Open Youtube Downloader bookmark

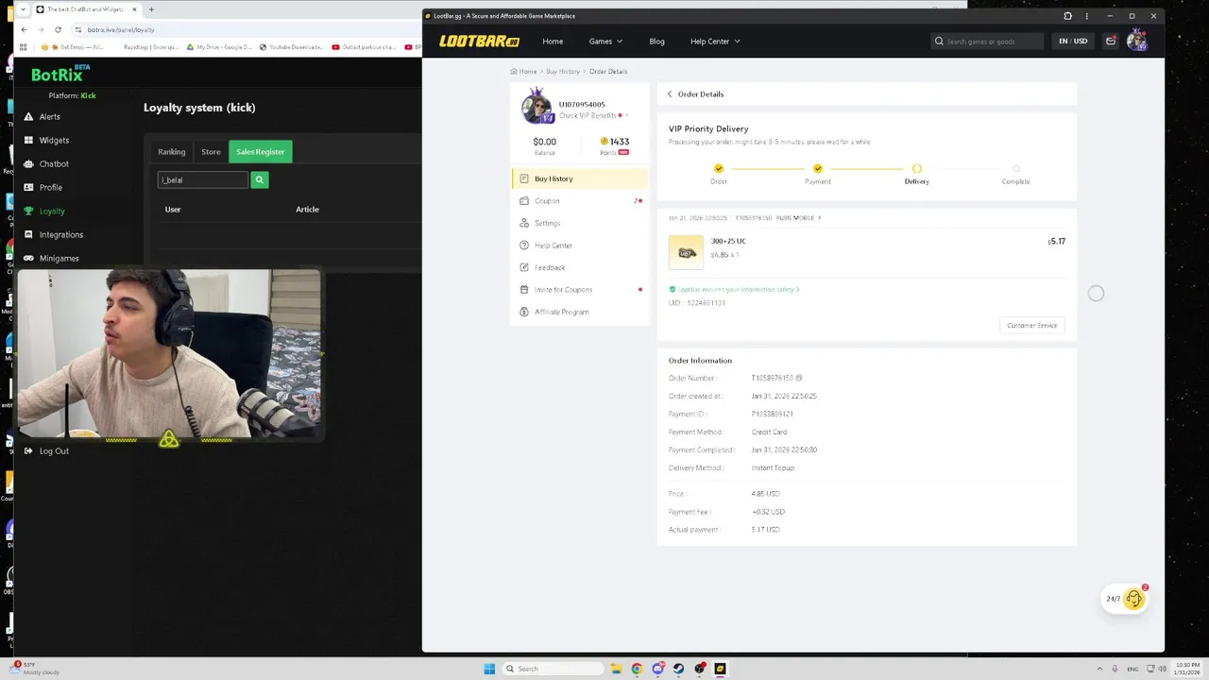click(x=290, y=46)
